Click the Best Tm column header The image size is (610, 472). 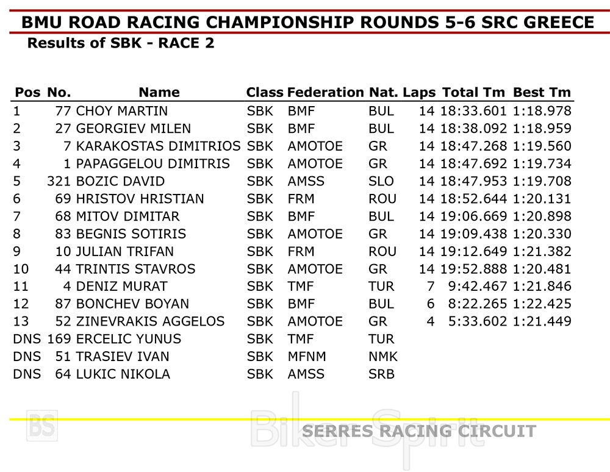click(x=542, y=93)
